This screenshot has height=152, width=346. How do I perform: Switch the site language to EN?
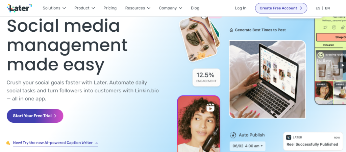coord(327,8)
